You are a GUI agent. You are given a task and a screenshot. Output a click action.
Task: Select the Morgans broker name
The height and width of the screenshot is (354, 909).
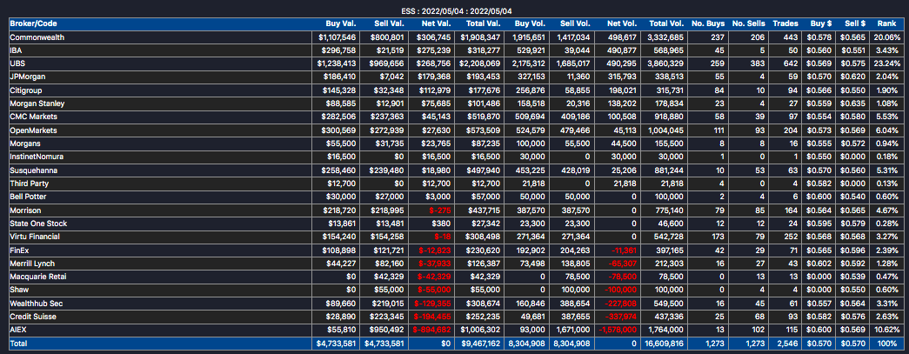pos(25,144)
